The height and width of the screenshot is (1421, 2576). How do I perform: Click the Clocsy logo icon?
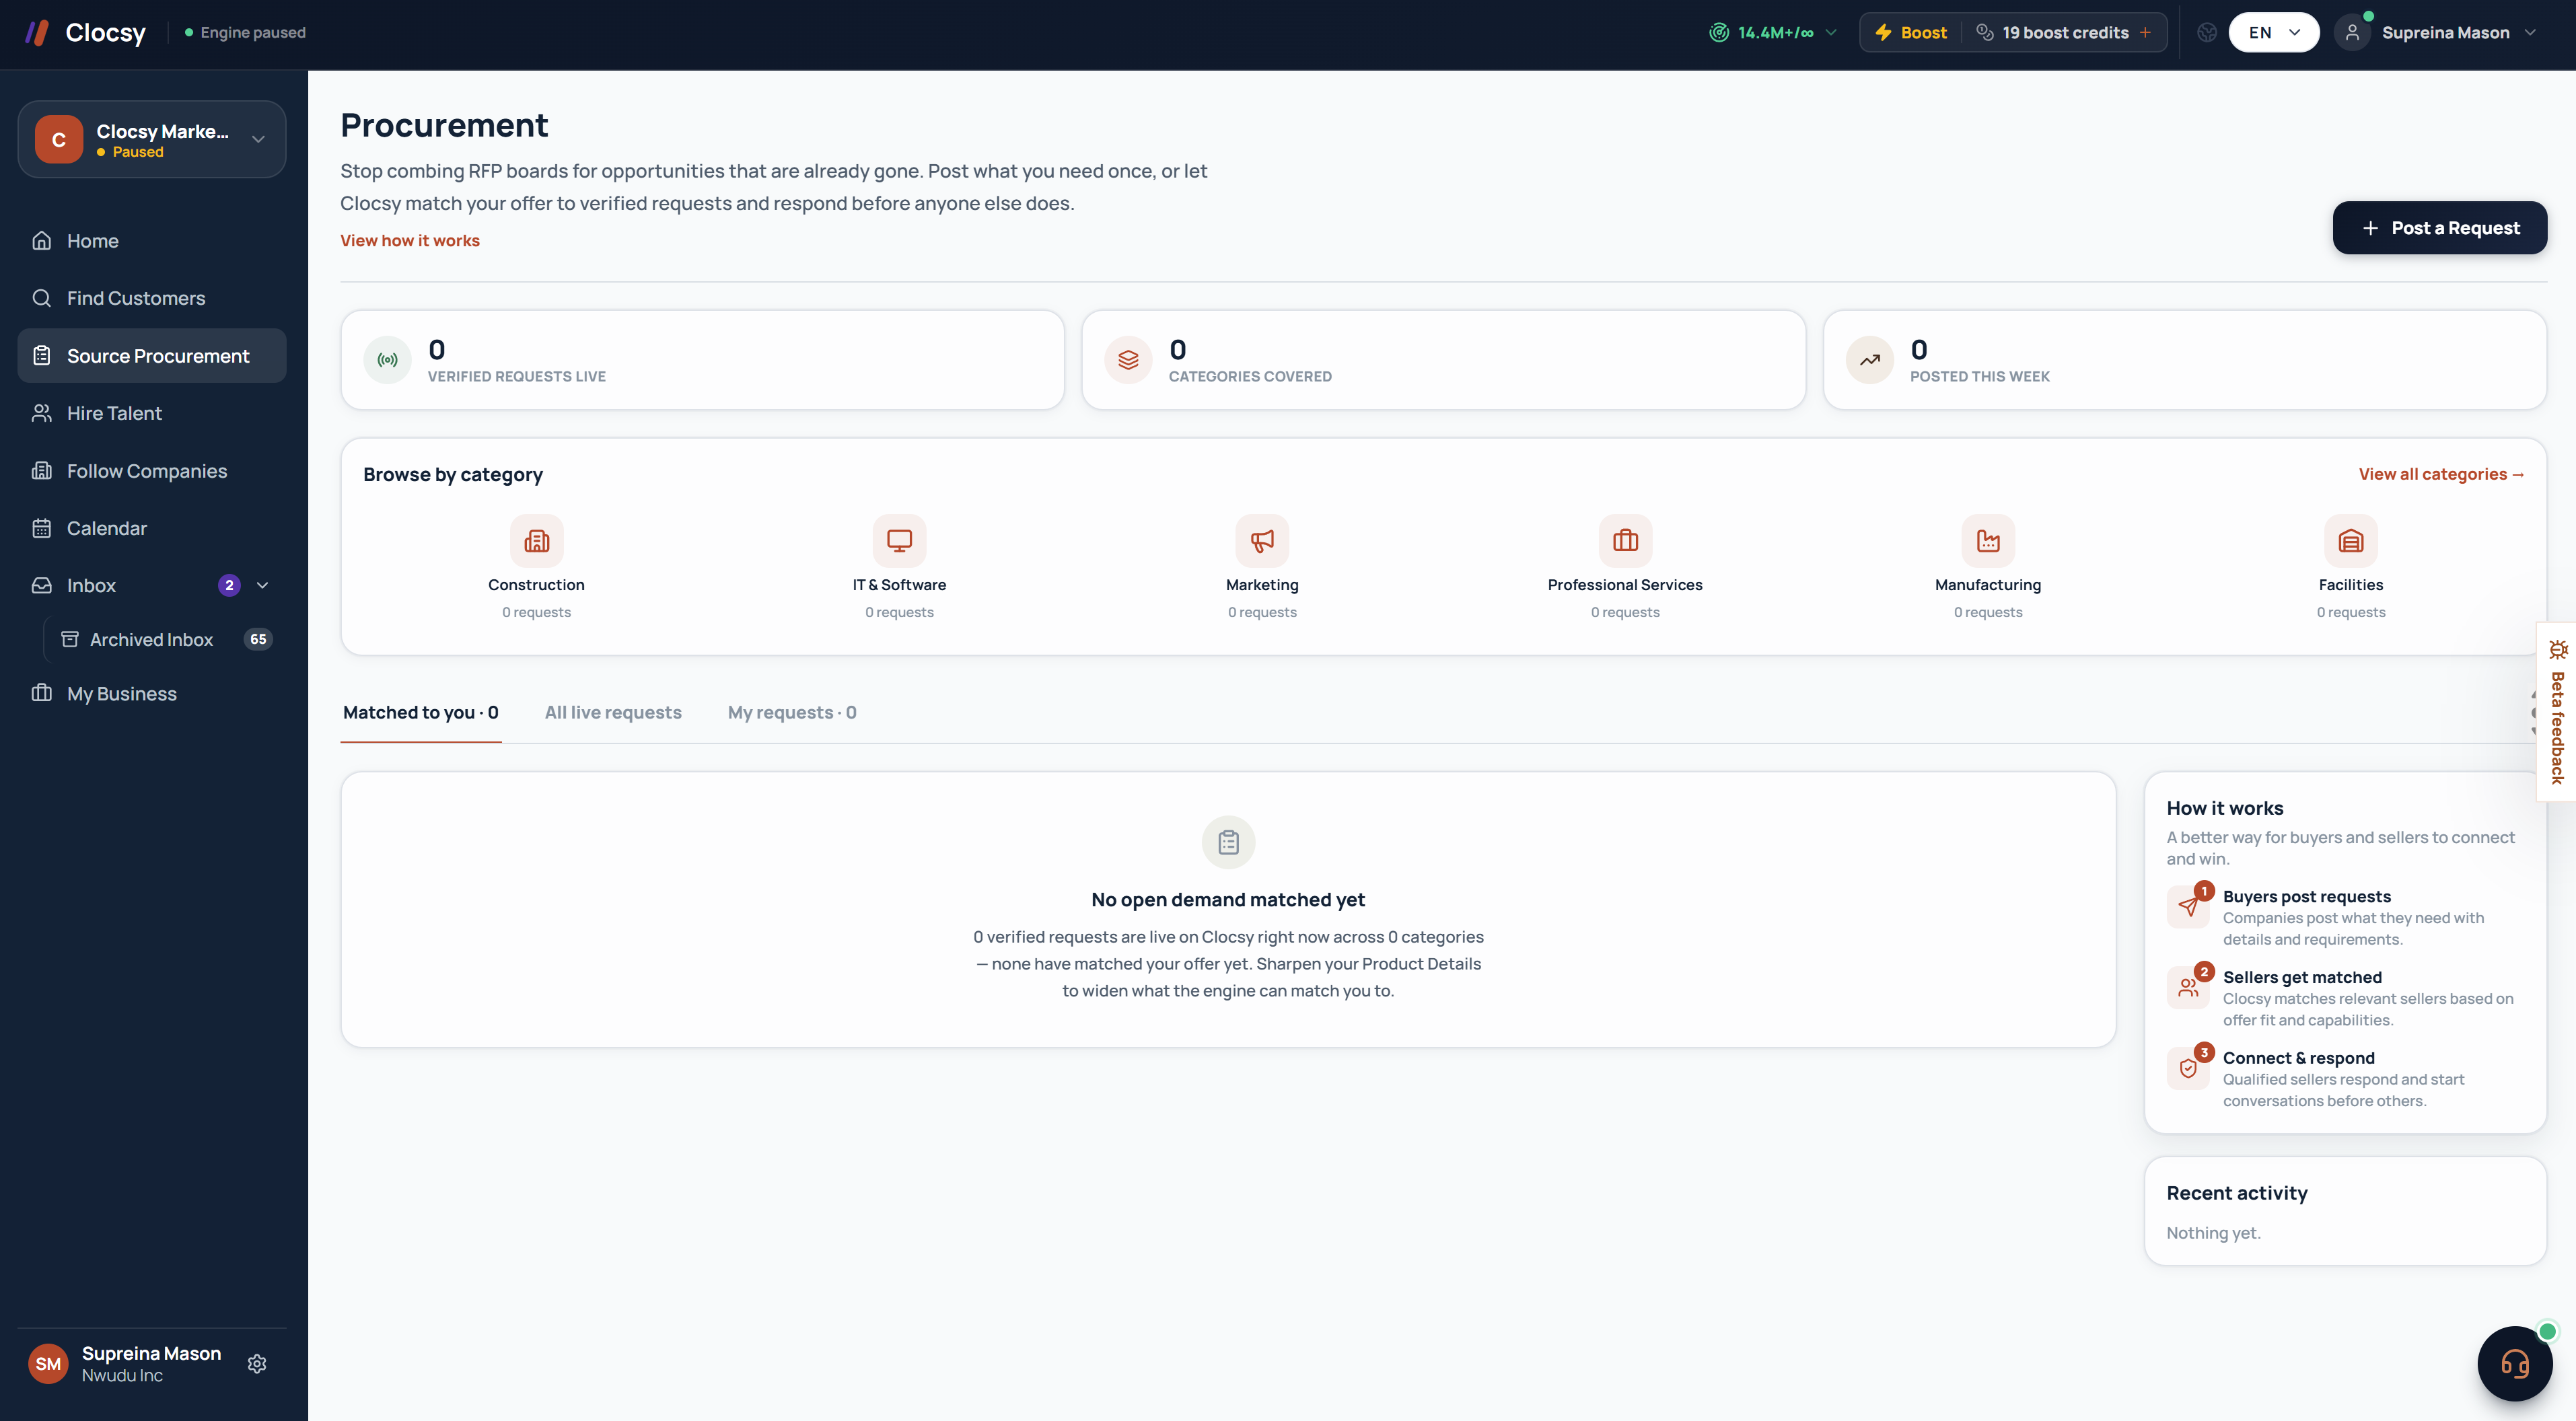click(37, 33)
